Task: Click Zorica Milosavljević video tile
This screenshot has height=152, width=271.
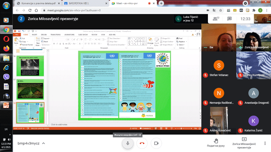Action: pos(254,37)
